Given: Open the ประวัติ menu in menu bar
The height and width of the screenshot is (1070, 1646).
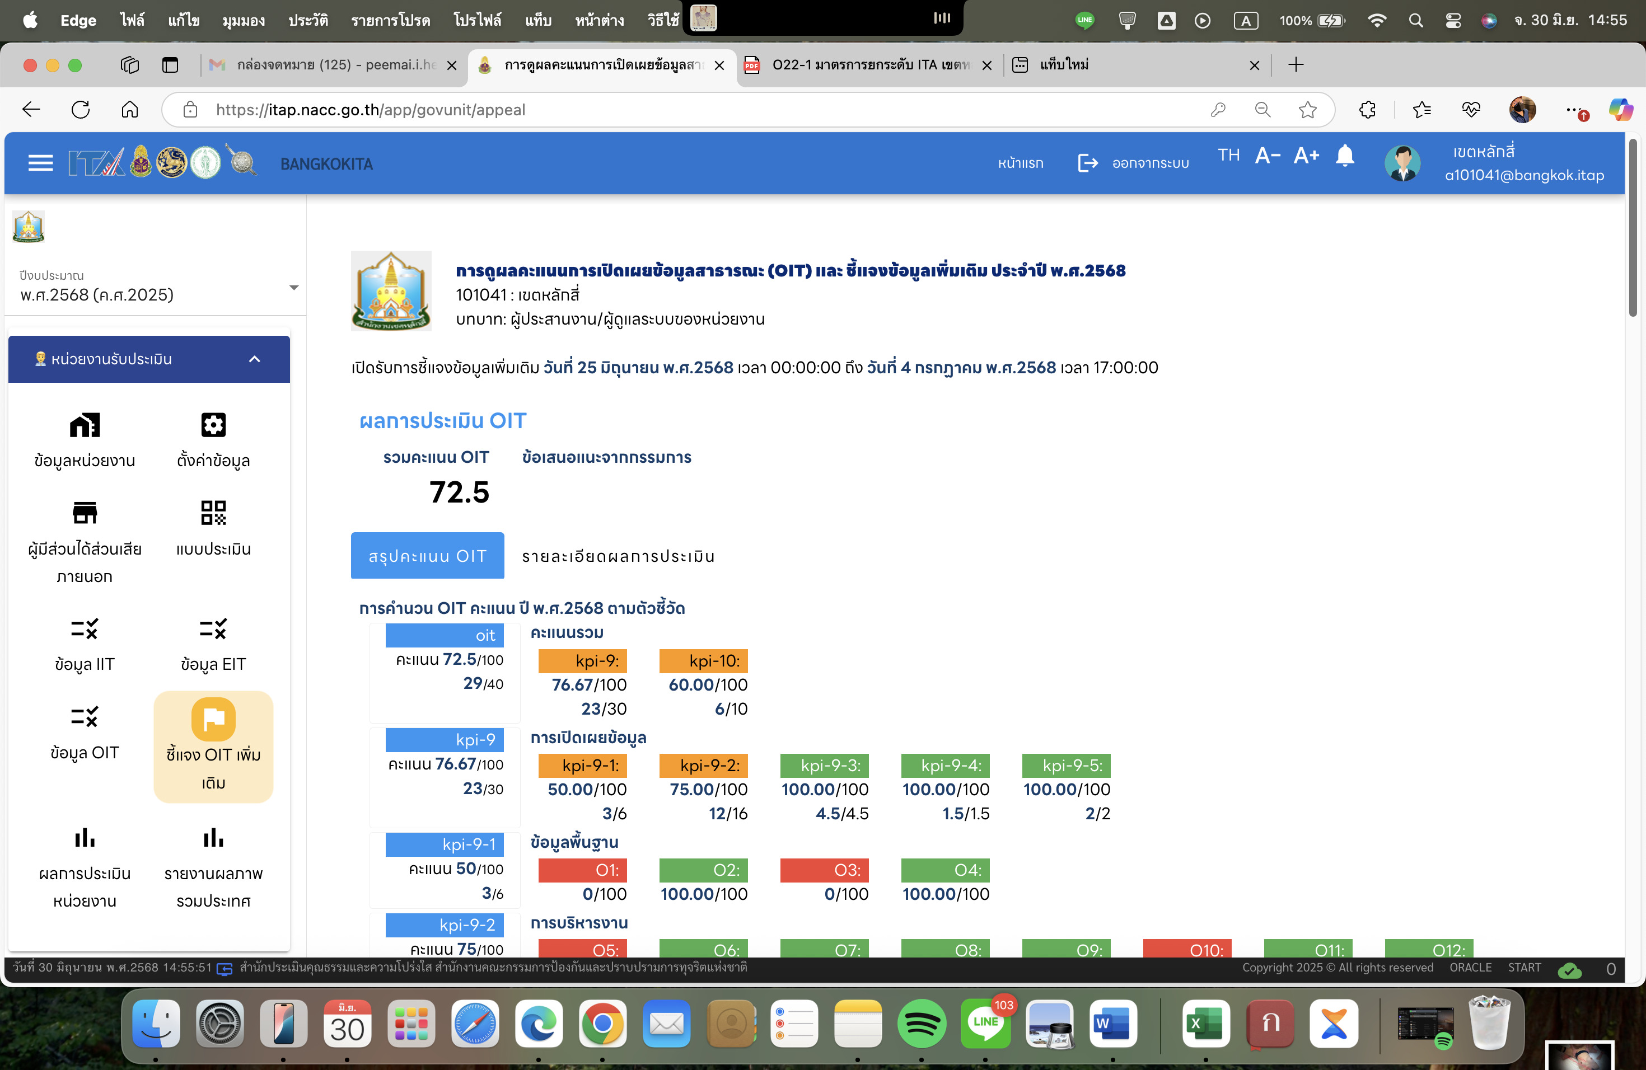Looking at the screenshot, I should coord(308,20).
